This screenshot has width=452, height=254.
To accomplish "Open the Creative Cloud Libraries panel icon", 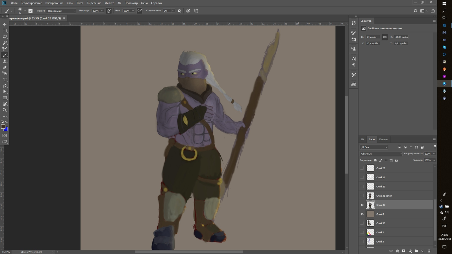I will pyautogui.click(x=354, y=85).
